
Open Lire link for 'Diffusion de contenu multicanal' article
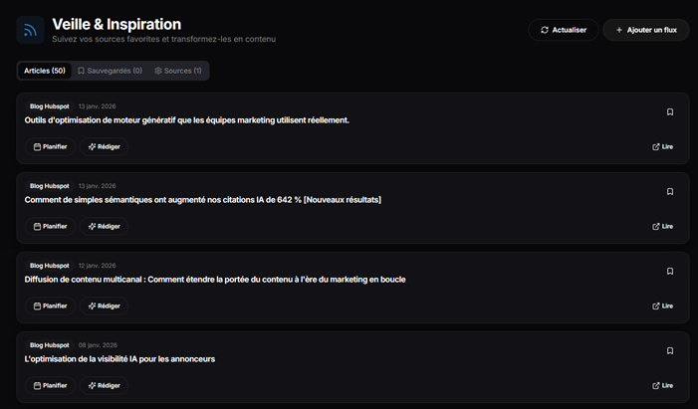[x=663, y=307]
